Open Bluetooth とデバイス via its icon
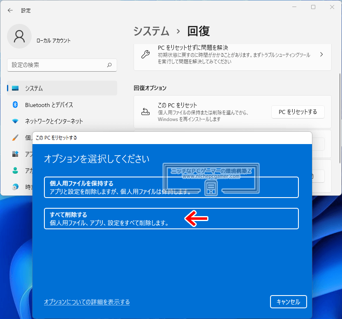This screenshot has height=319, width=342. coord(15,105)
